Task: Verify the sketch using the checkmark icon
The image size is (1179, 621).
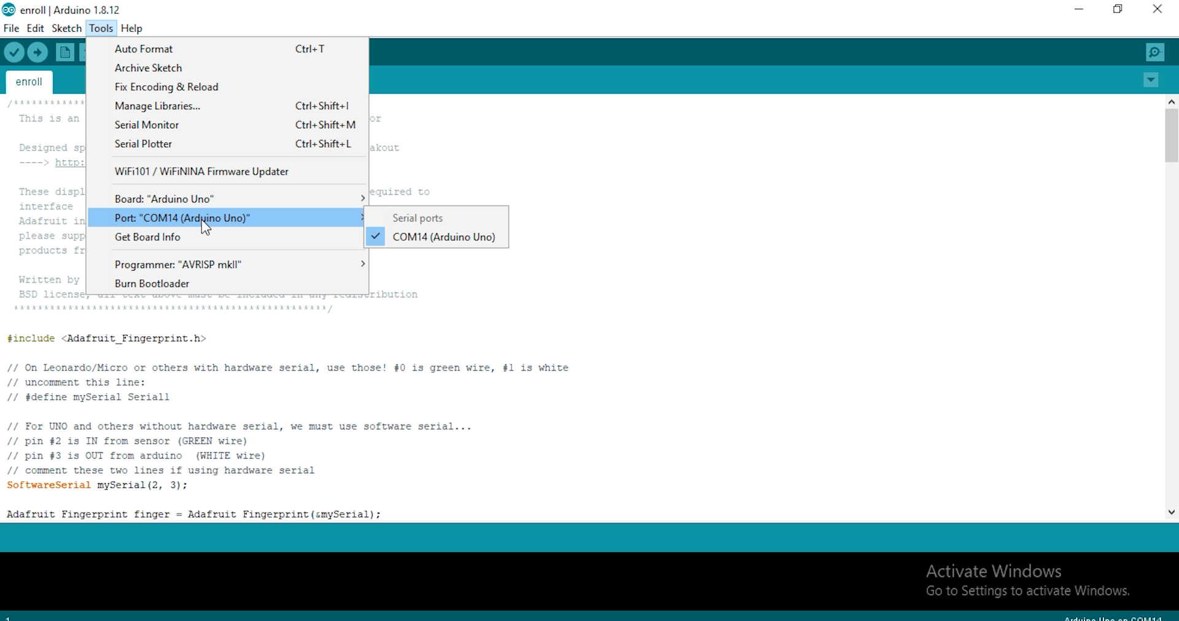Action: coord(14,52)
